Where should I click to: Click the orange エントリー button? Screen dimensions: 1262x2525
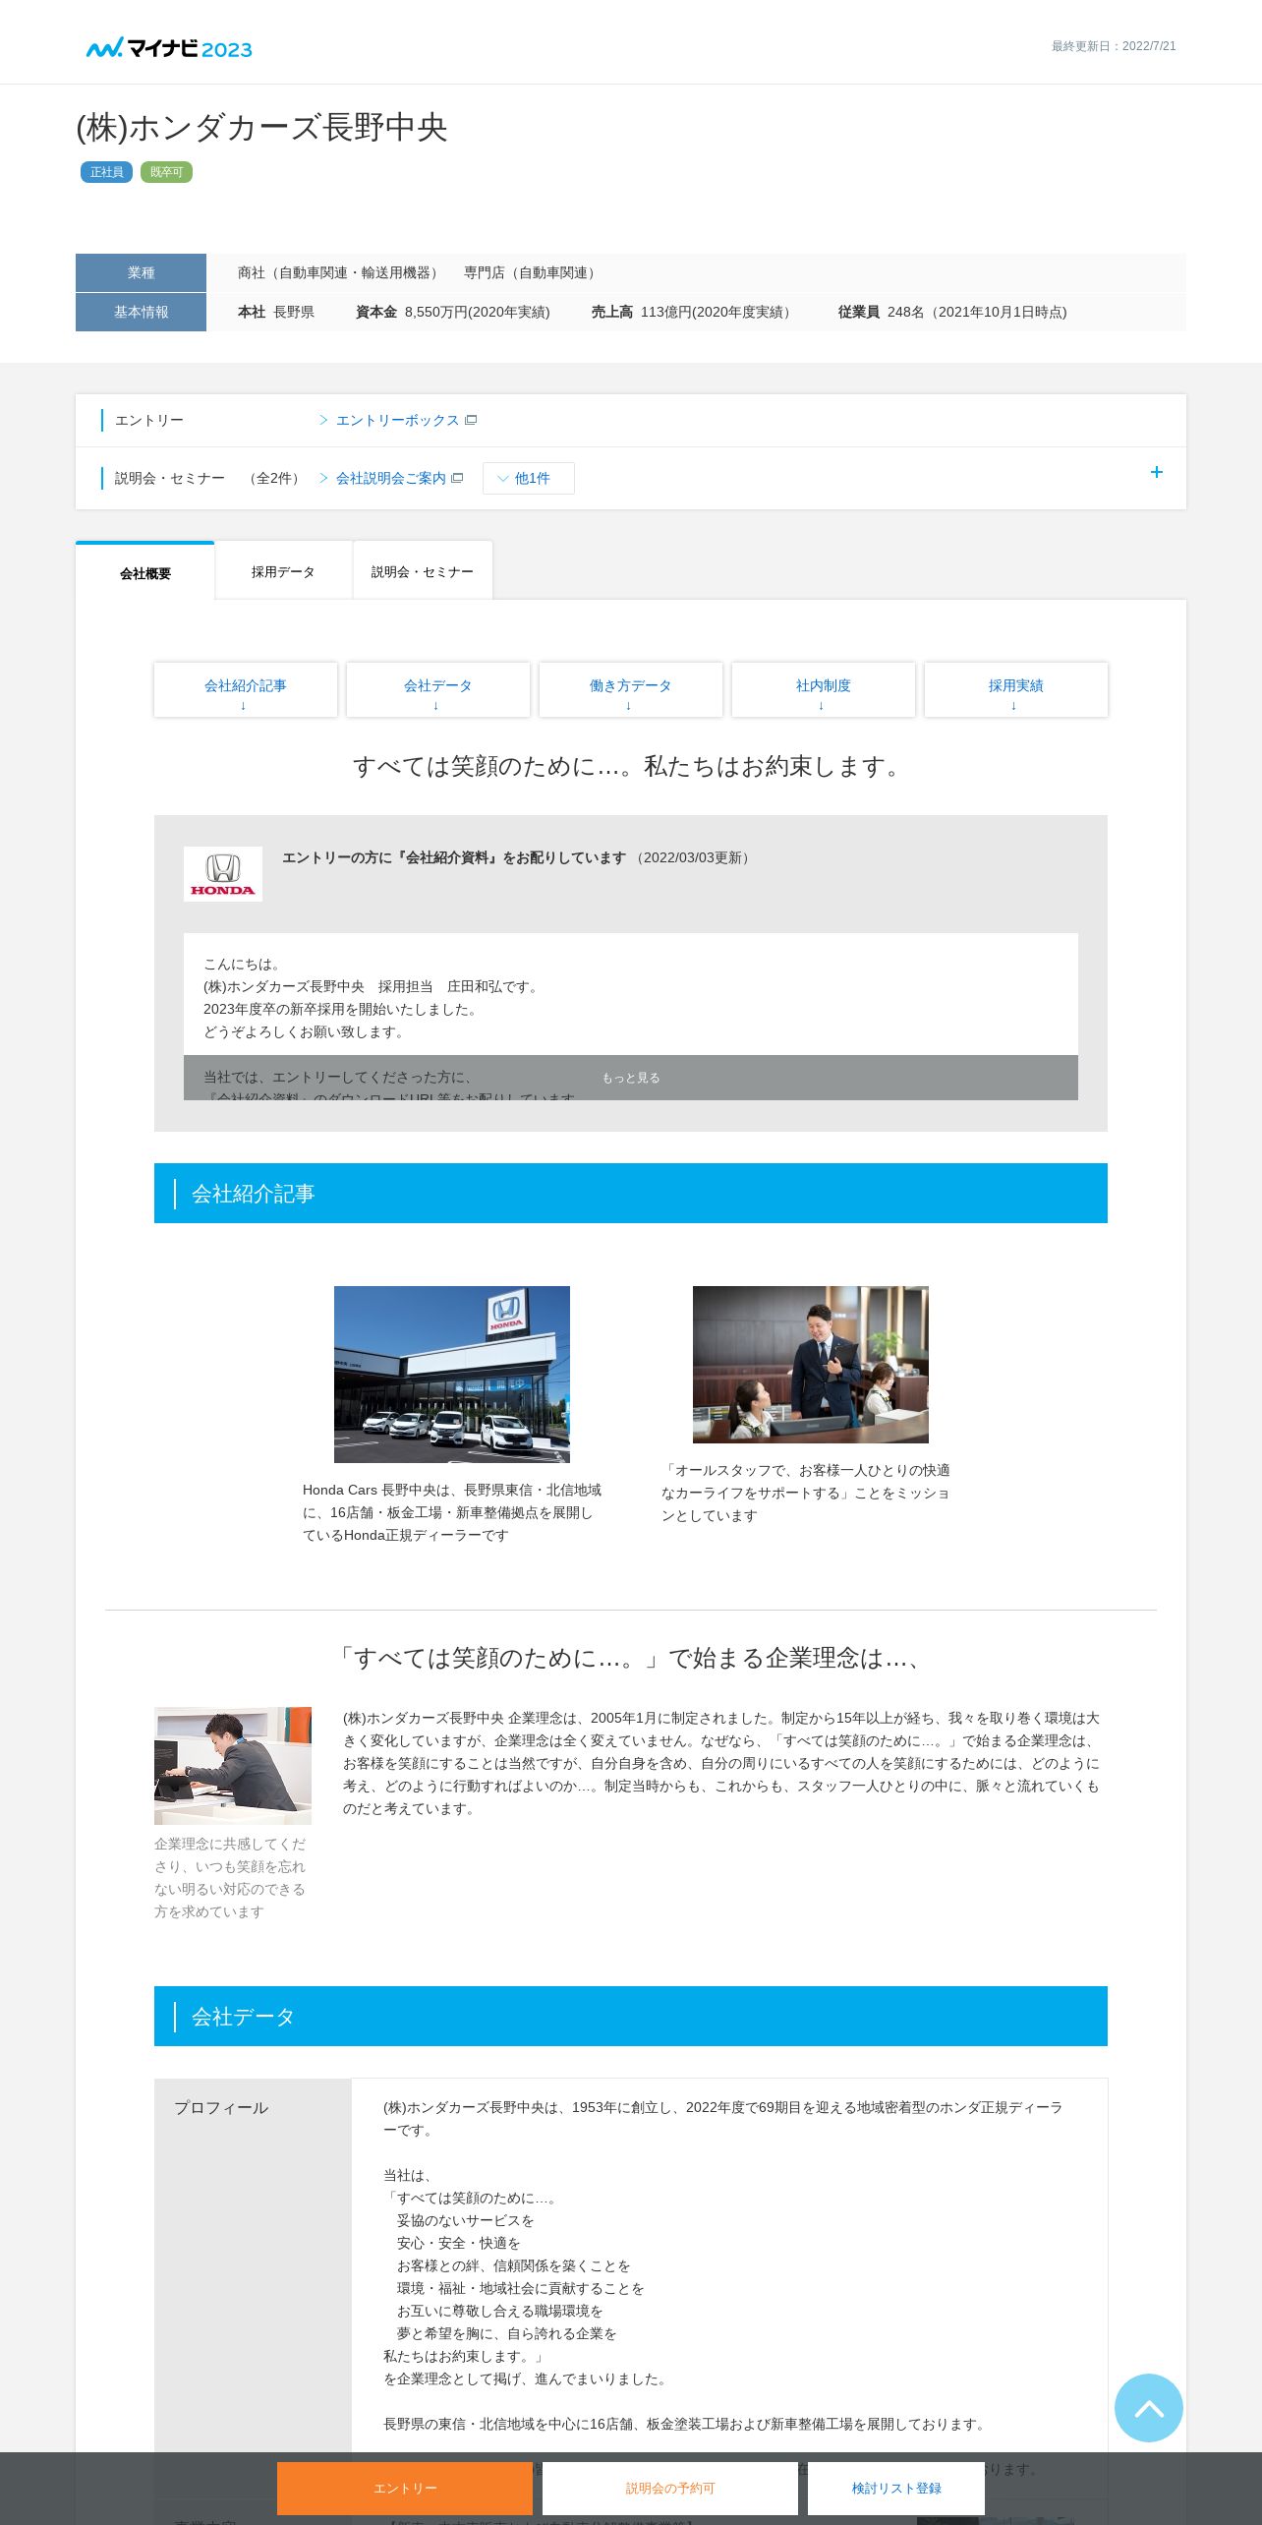point(405,2488)
